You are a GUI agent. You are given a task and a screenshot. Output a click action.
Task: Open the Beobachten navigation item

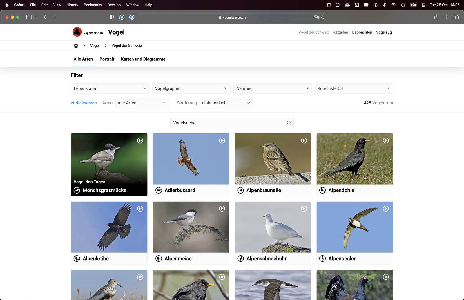pos(362,32)
